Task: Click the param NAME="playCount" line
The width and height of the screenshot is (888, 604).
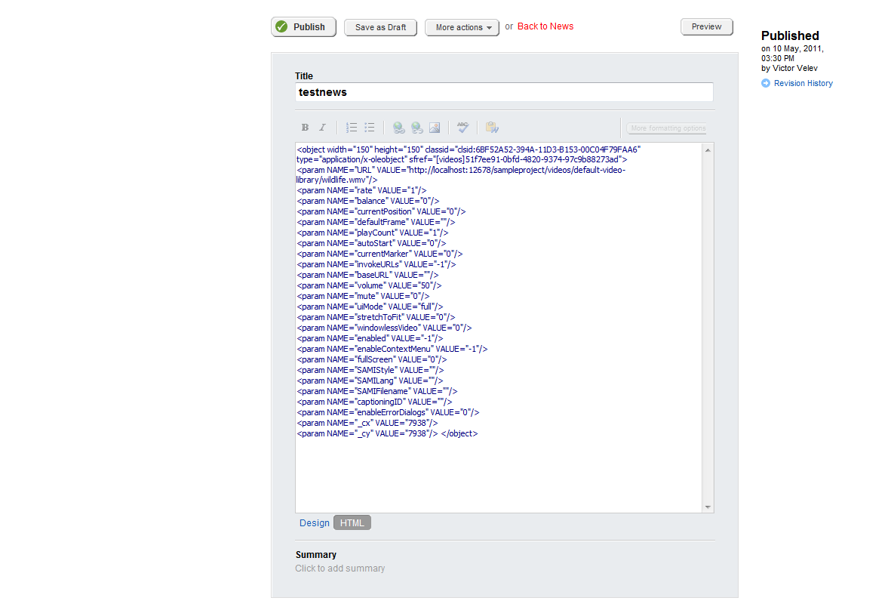Action: [373, 233]
